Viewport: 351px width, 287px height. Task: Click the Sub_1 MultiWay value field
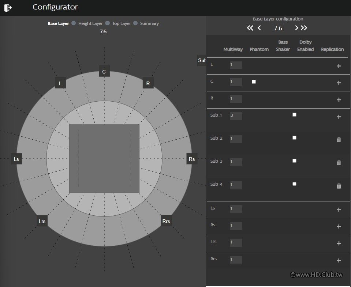coord(236,116)
